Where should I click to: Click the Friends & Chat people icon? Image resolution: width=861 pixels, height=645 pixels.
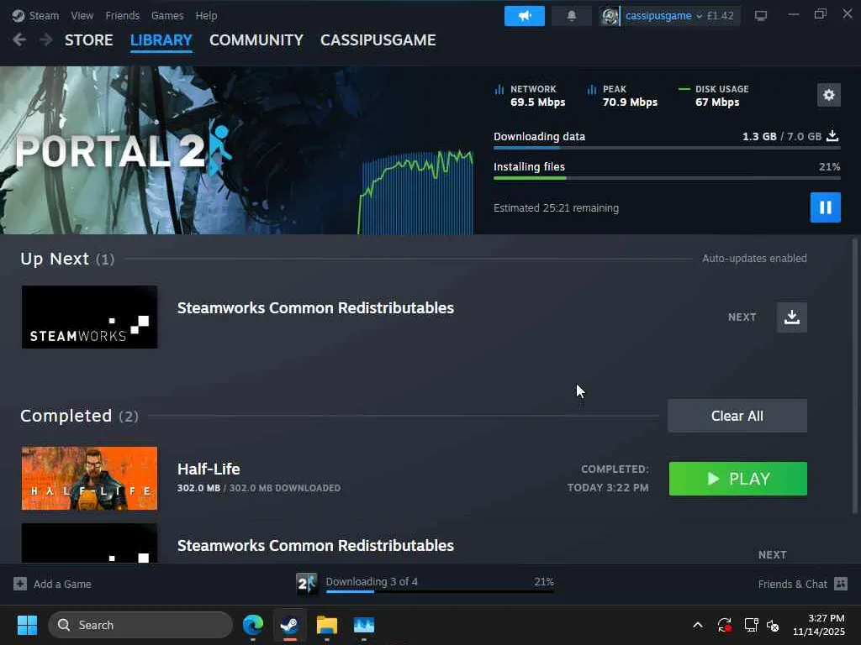tap(841, 584)
